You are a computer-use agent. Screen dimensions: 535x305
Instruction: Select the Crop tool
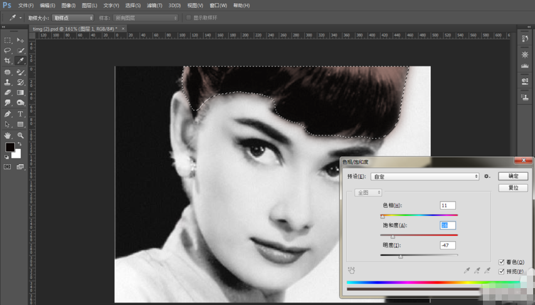pos(8,61)
